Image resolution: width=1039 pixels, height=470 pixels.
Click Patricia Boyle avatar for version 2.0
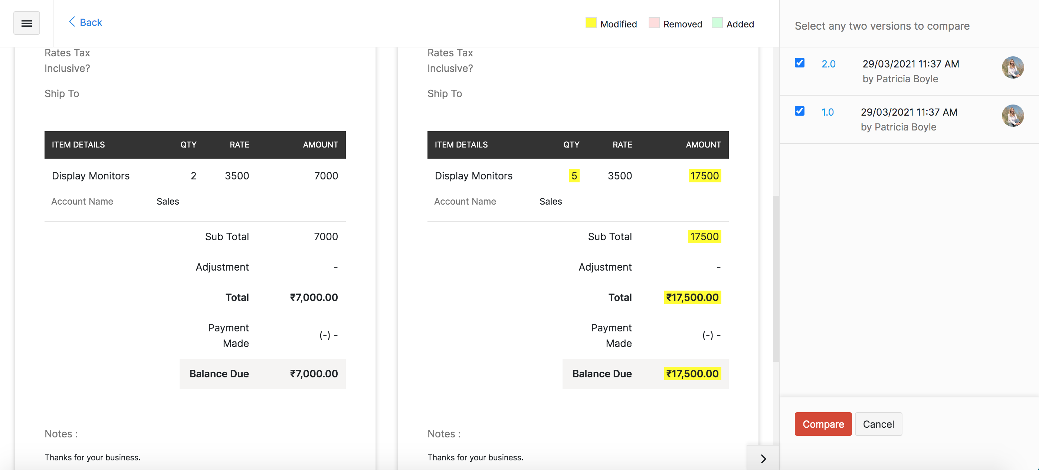1012,67
